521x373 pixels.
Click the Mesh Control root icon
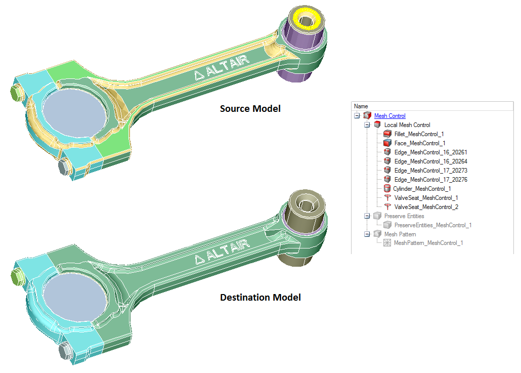(367, 116)
